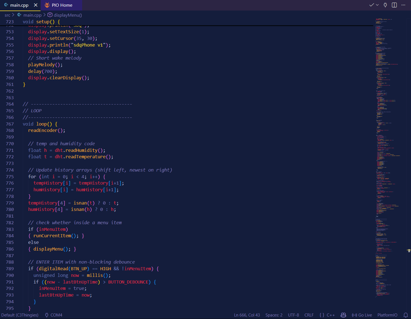Switch to the PIO Home tab
Screen dimensions: 411x319
click(62, 5)
